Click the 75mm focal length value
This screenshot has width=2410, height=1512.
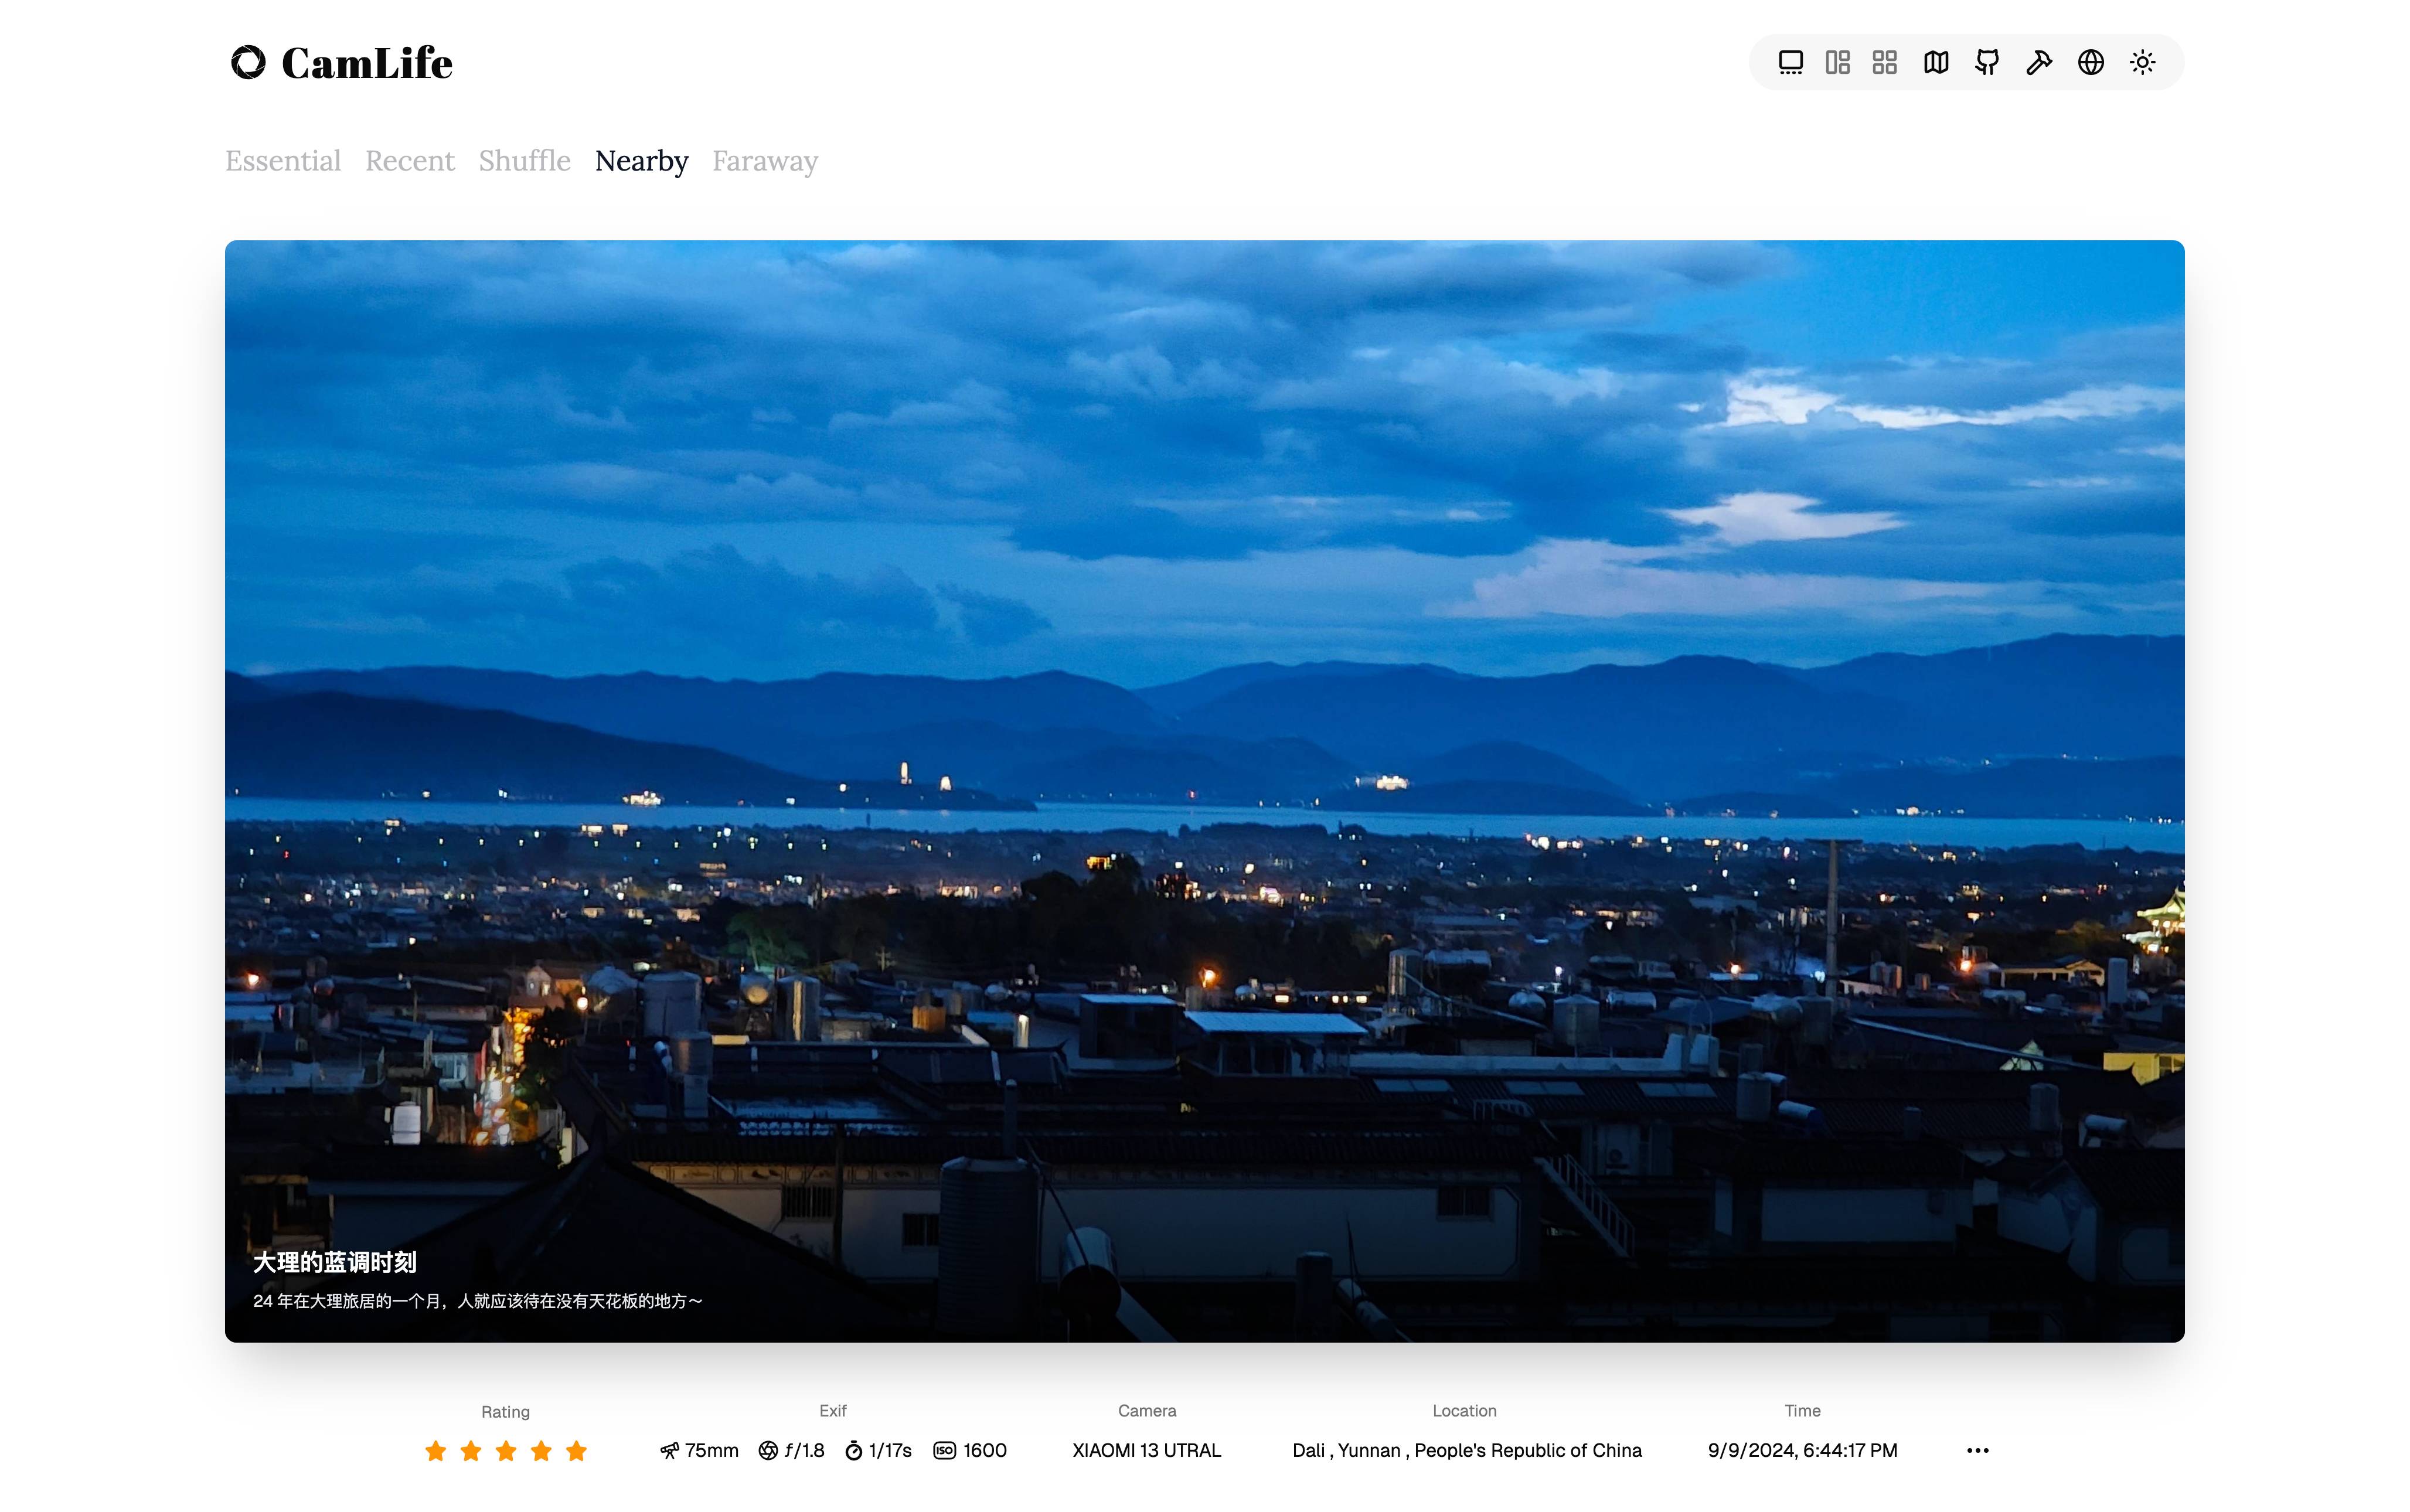point(710,1450)
